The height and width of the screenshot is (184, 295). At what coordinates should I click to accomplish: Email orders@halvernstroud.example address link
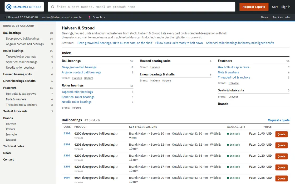pyautogui.click(x=62, y=17)
